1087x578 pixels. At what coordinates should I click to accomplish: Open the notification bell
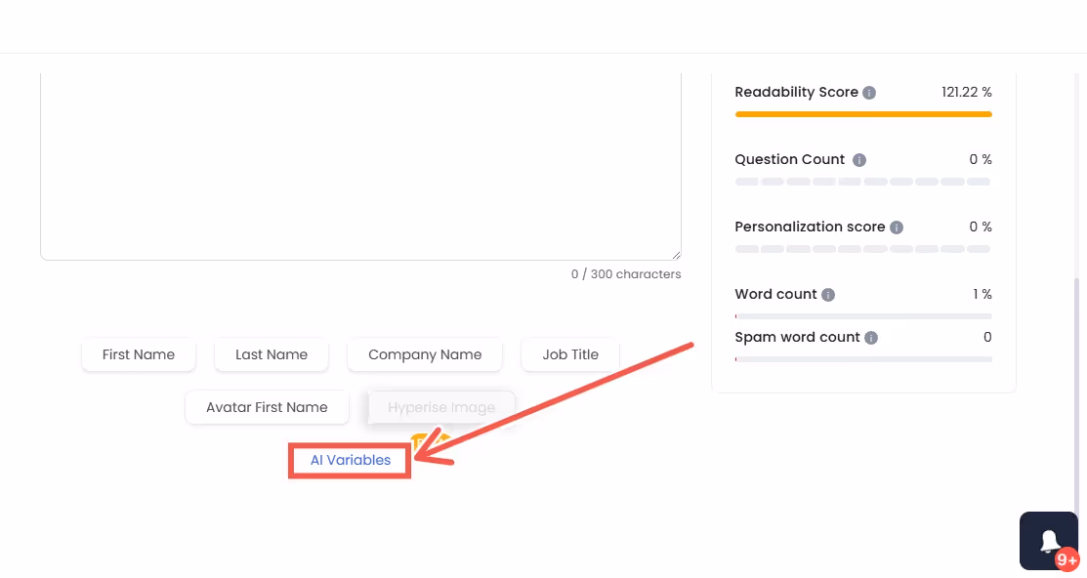click(x=1048, y=541)
